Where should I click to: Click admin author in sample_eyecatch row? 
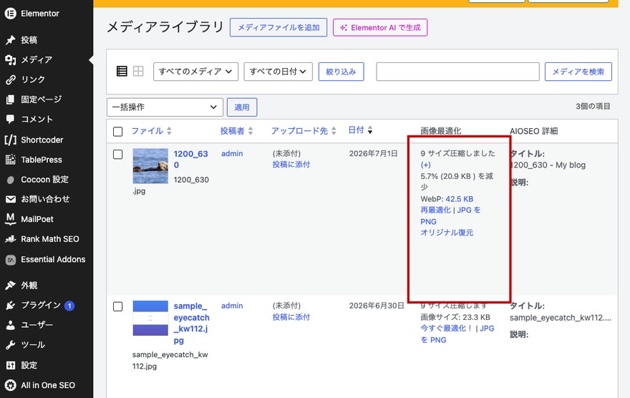(x=232, y=306)
